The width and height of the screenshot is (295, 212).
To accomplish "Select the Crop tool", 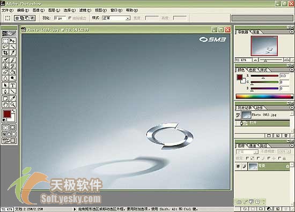I will click(x=5, y=53).
